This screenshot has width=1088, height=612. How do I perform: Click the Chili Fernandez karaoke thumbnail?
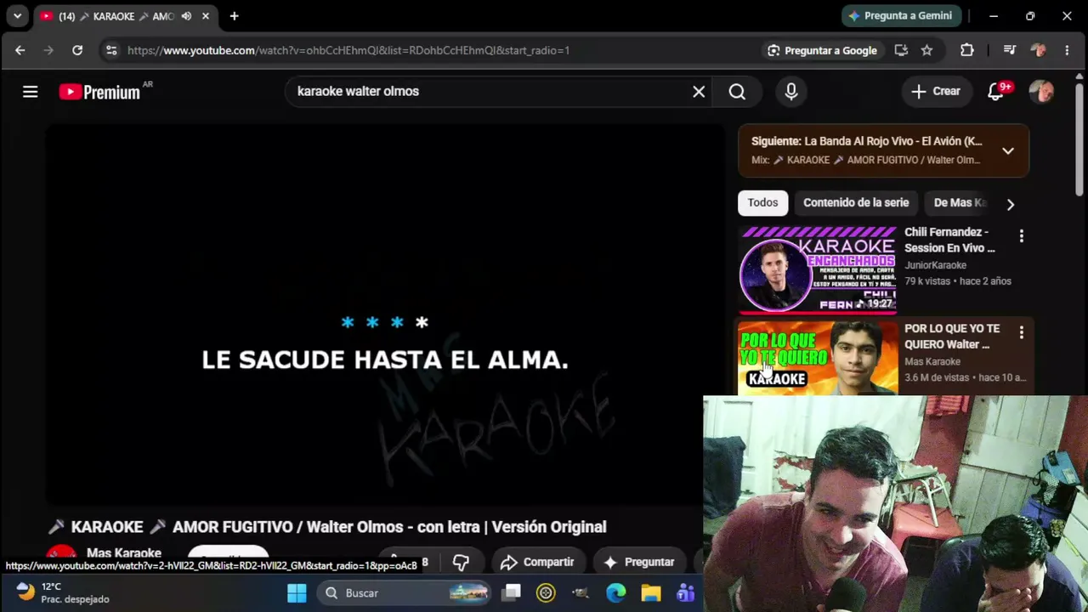click(818, 269)
